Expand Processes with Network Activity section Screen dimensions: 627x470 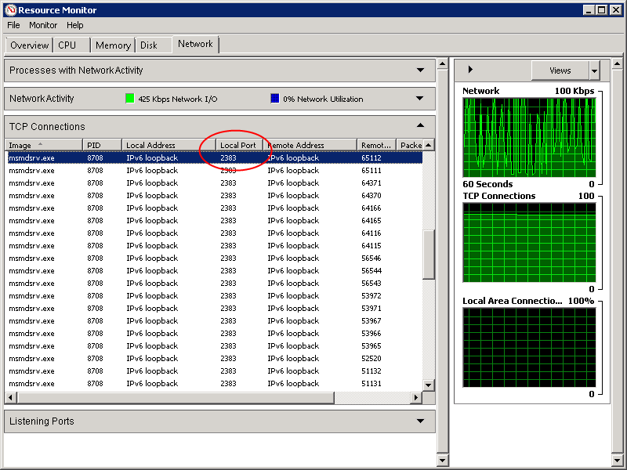[x=420, y=70]
